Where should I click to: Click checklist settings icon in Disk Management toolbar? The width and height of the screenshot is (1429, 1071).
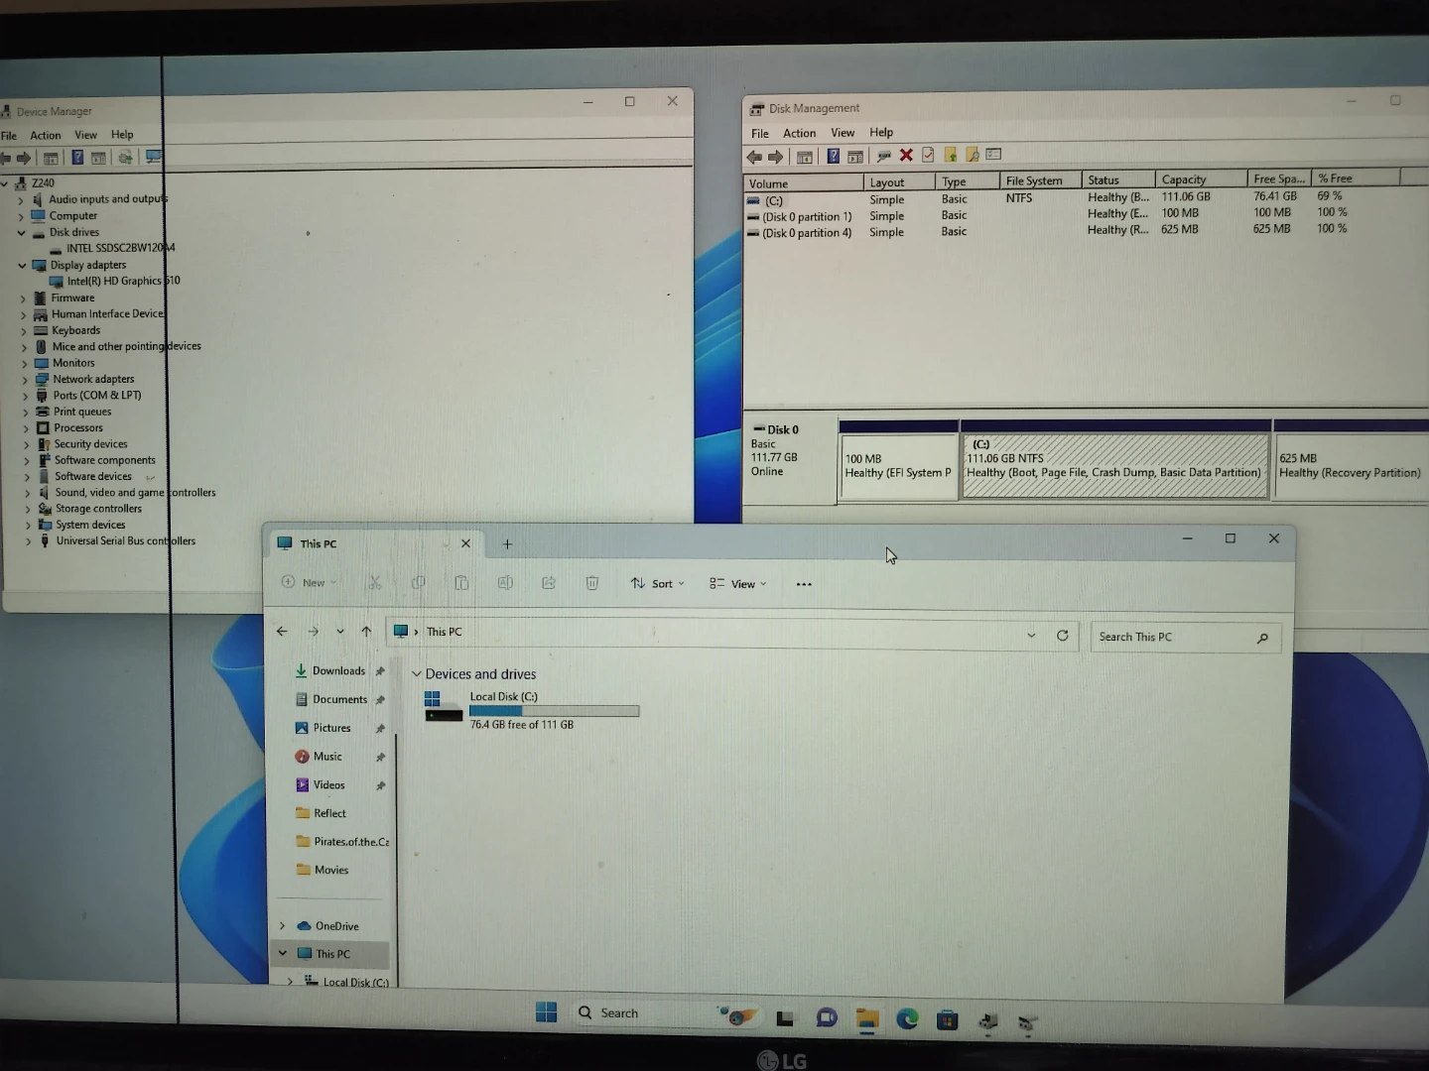[x=993, y=154]
